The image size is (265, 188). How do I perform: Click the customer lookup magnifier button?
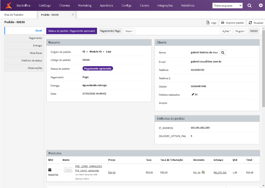pos(223,52)
